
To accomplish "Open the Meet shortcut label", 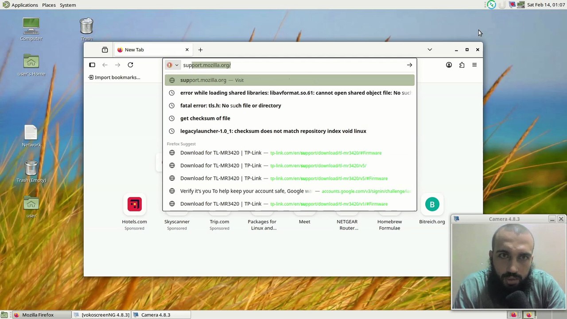I will (304, 222).
